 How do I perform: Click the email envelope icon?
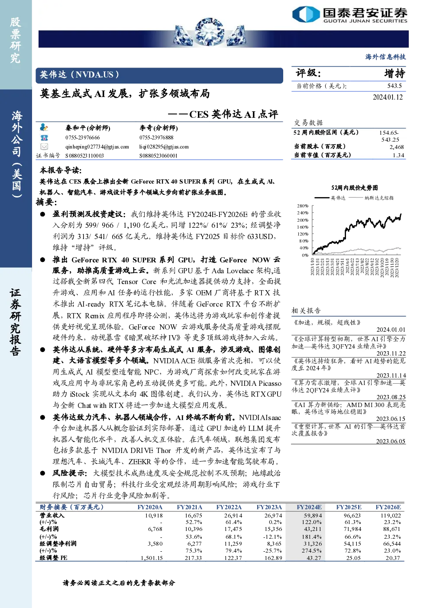click(x=44, y=146)
